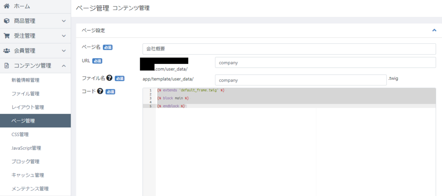Click help icon next to ファイル名
The height and width of the screenshot is (196, 442).
(x=110, y=78)
